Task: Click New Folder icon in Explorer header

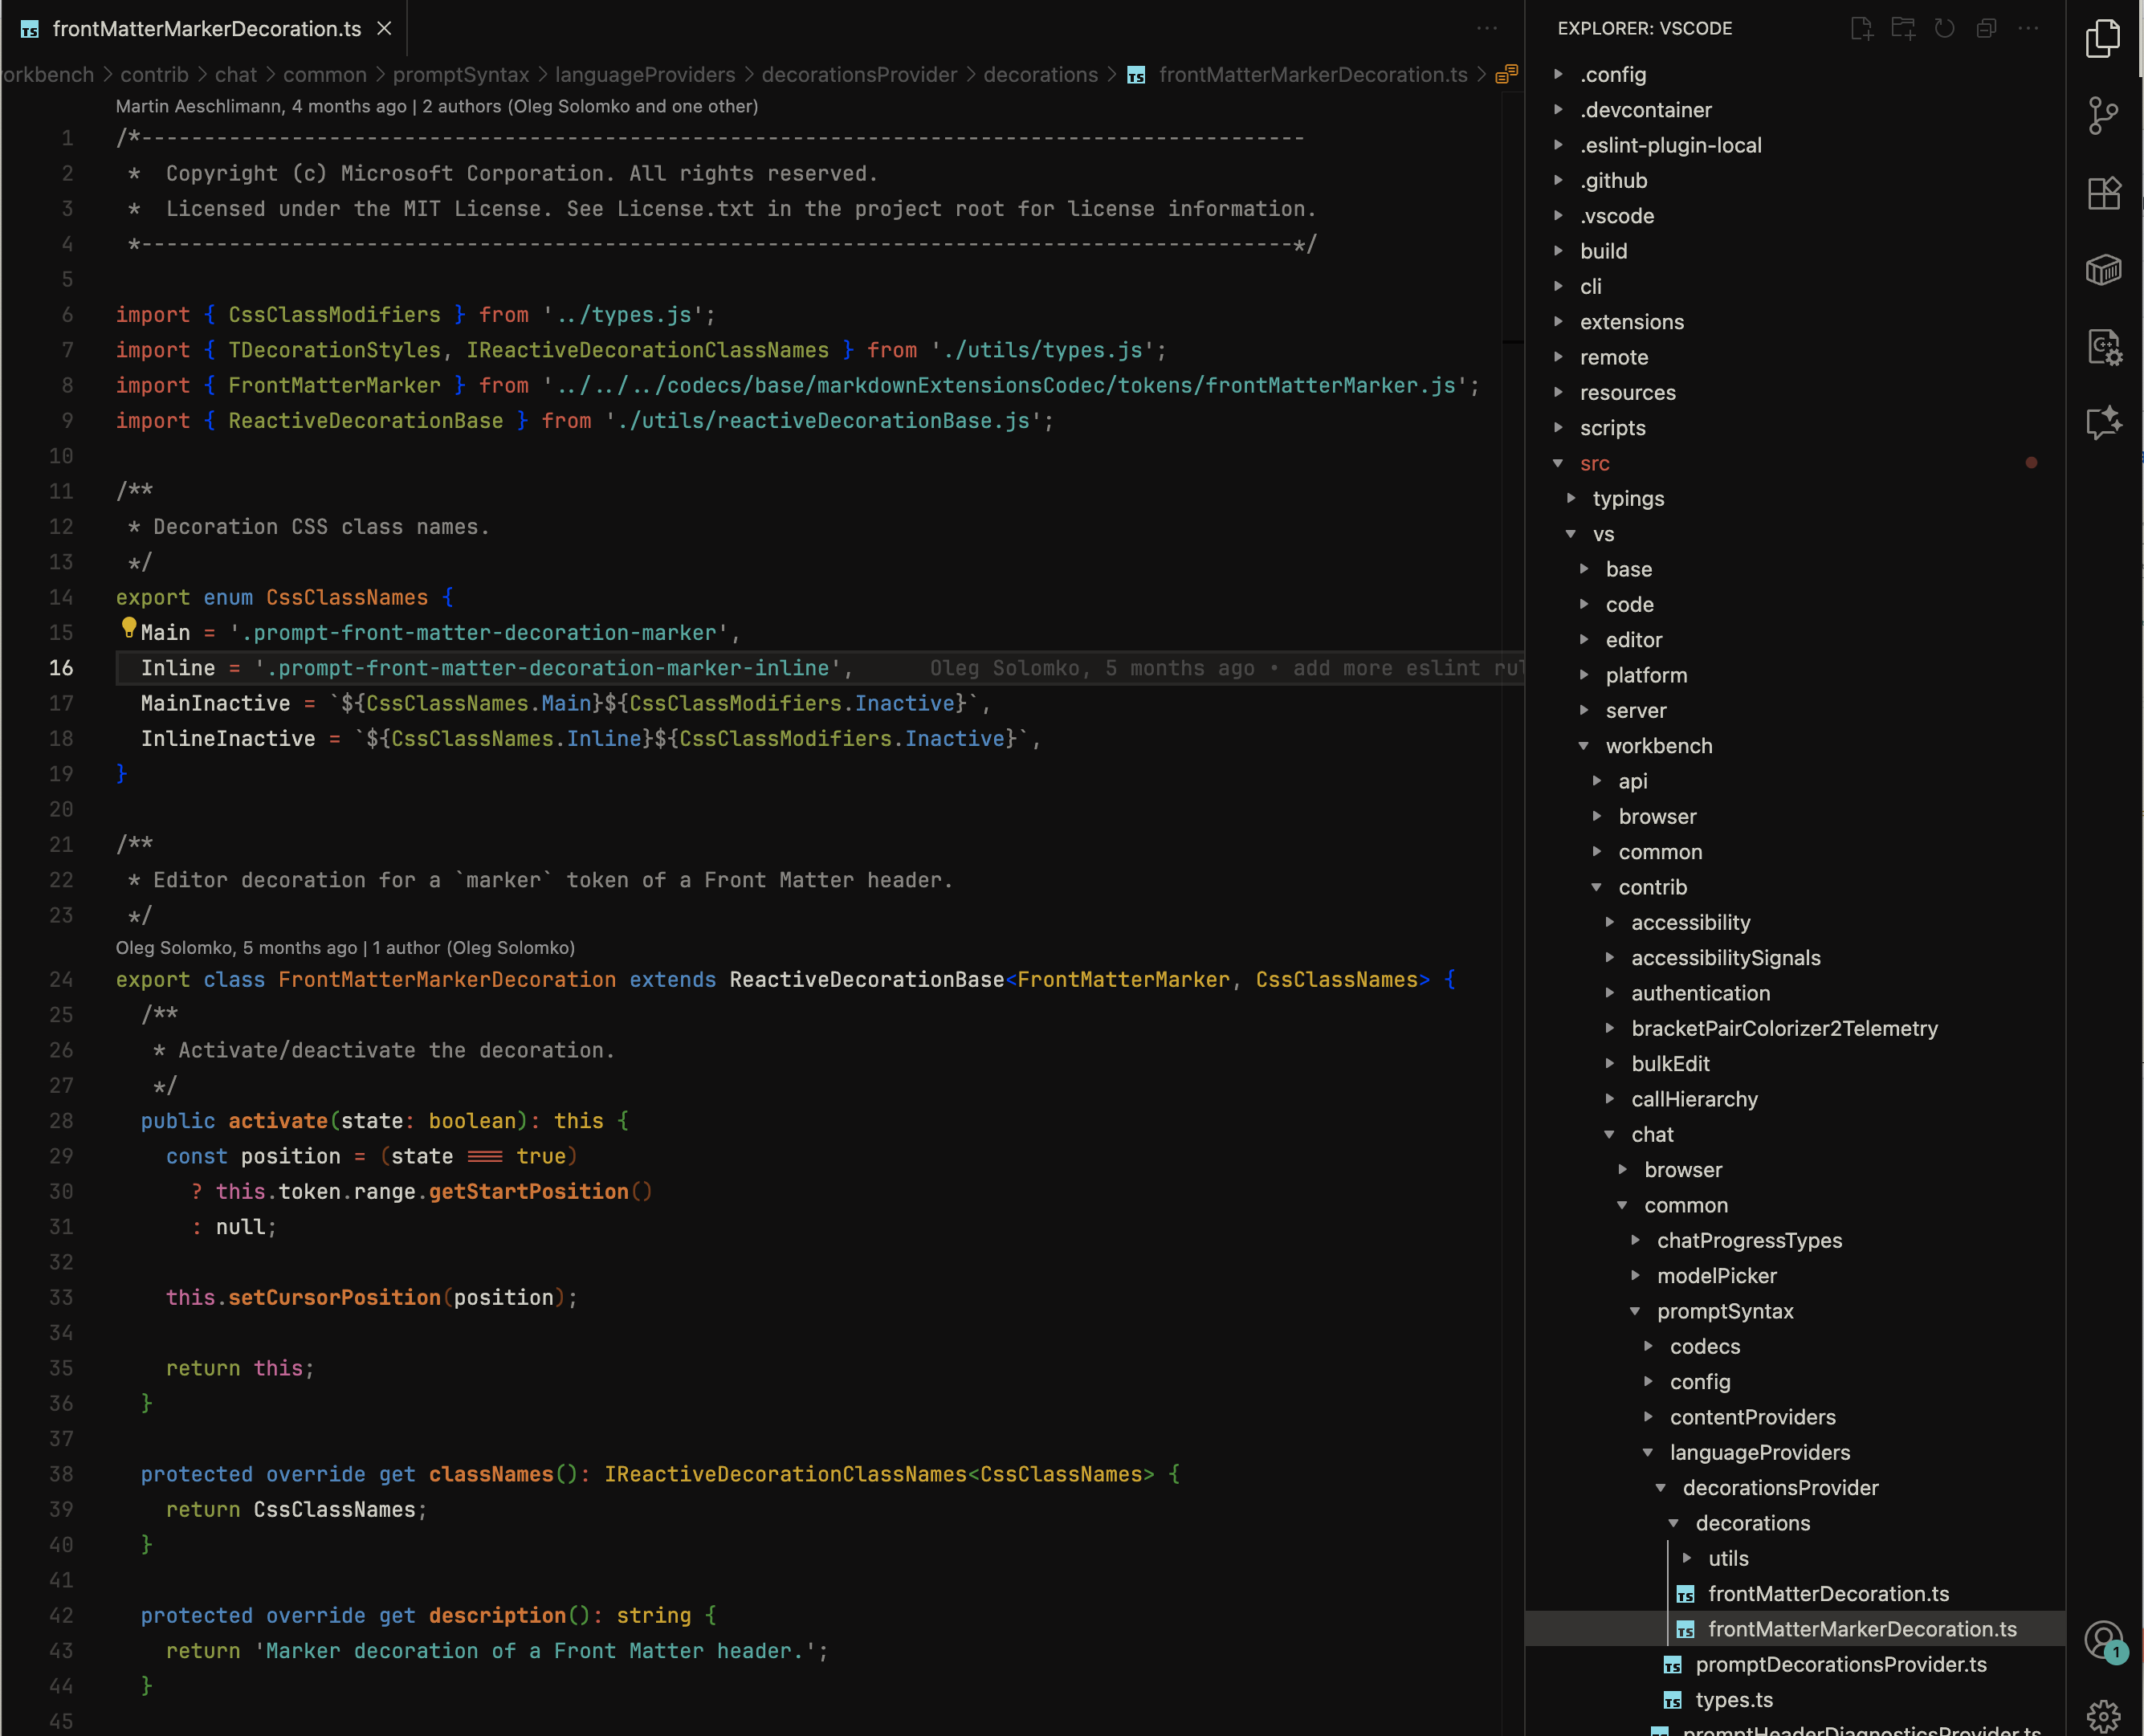Action: (1902, 28)
